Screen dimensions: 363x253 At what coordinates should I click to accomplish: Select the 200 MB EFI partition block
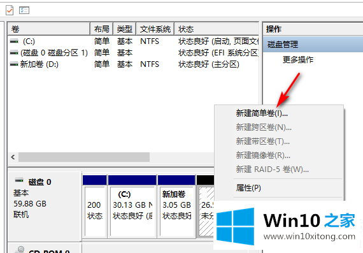tap(95, 206)
